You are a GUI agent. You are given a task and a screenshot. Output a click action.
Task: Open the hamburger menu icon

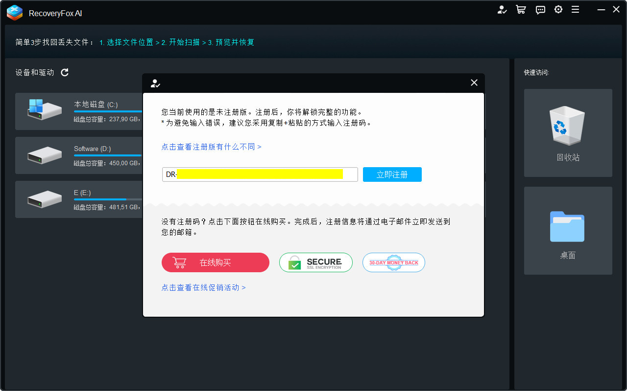point(576,9)
